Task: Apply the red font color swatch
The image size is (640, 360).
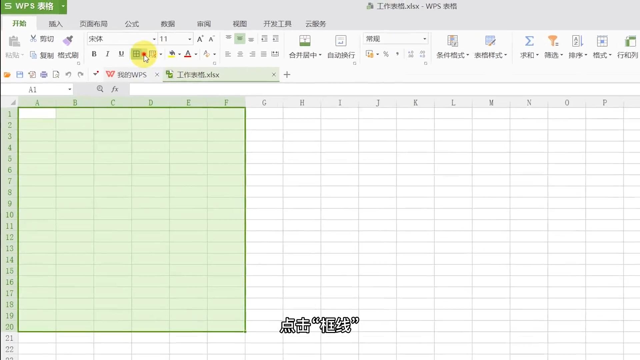Action: 188,54
